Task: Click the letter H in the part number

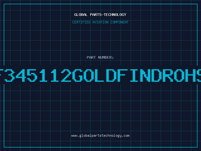Action: (190, 75)
